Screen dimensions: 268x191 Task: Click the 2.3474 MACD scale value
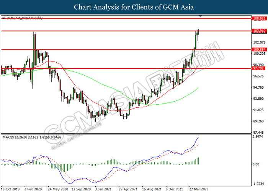click(258, 137)
